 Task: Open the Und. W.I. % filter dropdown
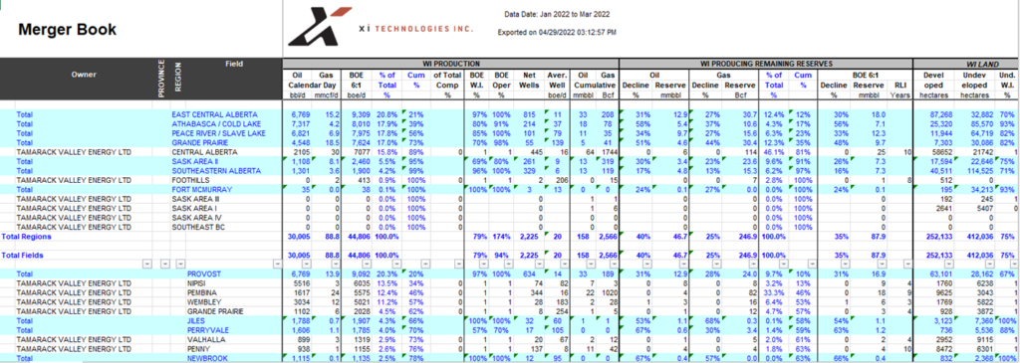click(1015, 264)
